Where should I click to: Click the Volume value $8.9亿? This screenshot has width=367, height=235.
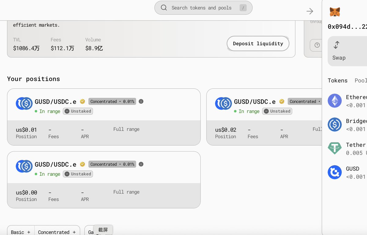coord(94,48)
